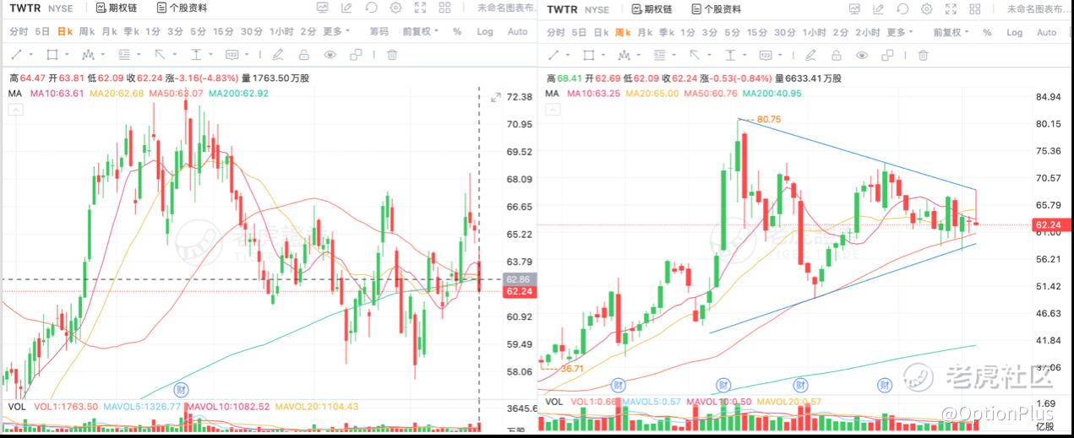Toggle 筹码 chip distribution in left chart
Screen dimensions: 1074x438
point(379,31)
